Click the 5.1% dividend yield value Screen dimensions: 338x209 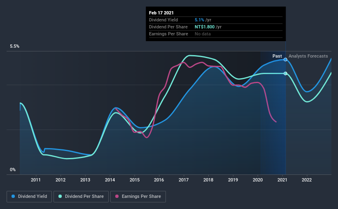point(199,20)
